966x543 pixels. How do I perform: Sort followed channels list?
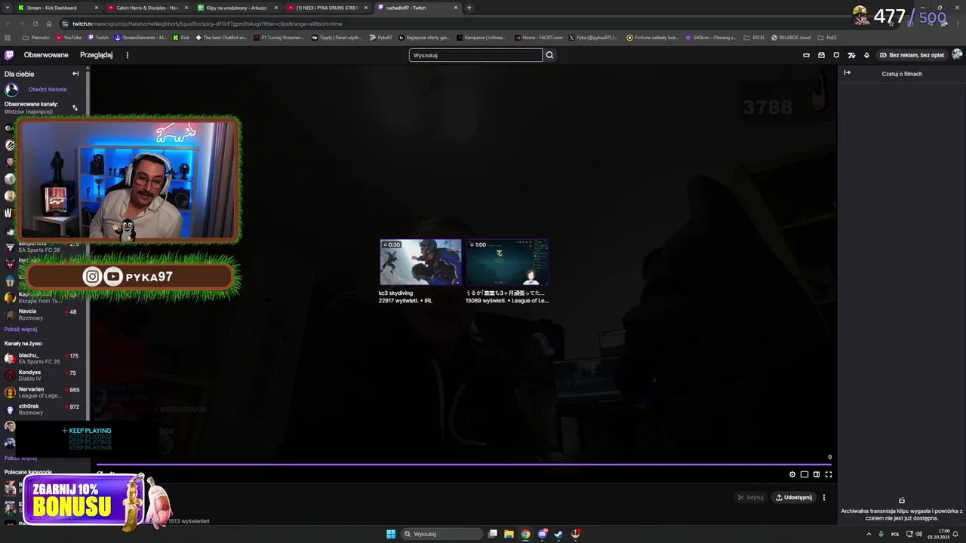point(75,108)
